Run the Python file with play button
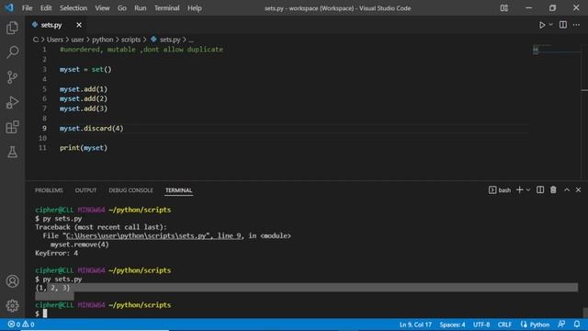588x331 pixels. [542, 25]
